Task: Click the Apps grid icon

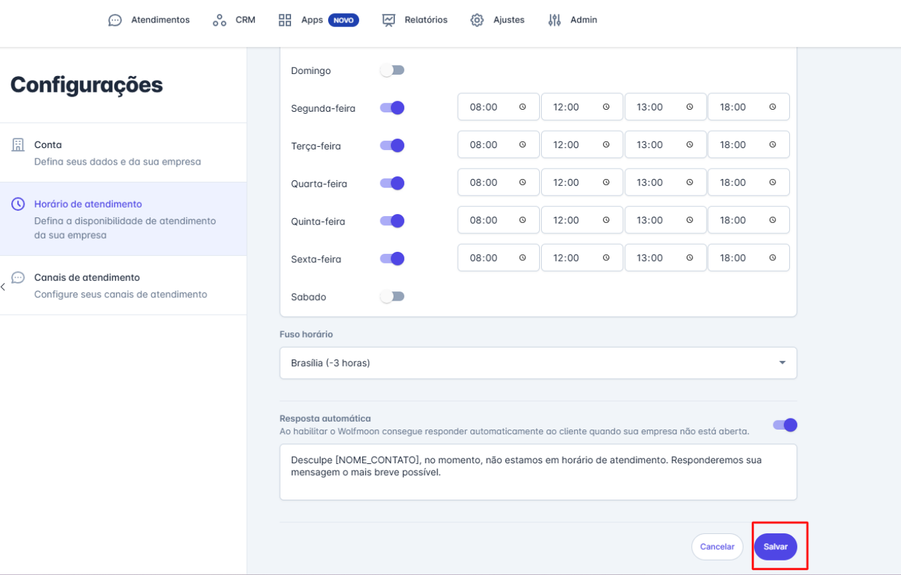Action: [285, 20]
